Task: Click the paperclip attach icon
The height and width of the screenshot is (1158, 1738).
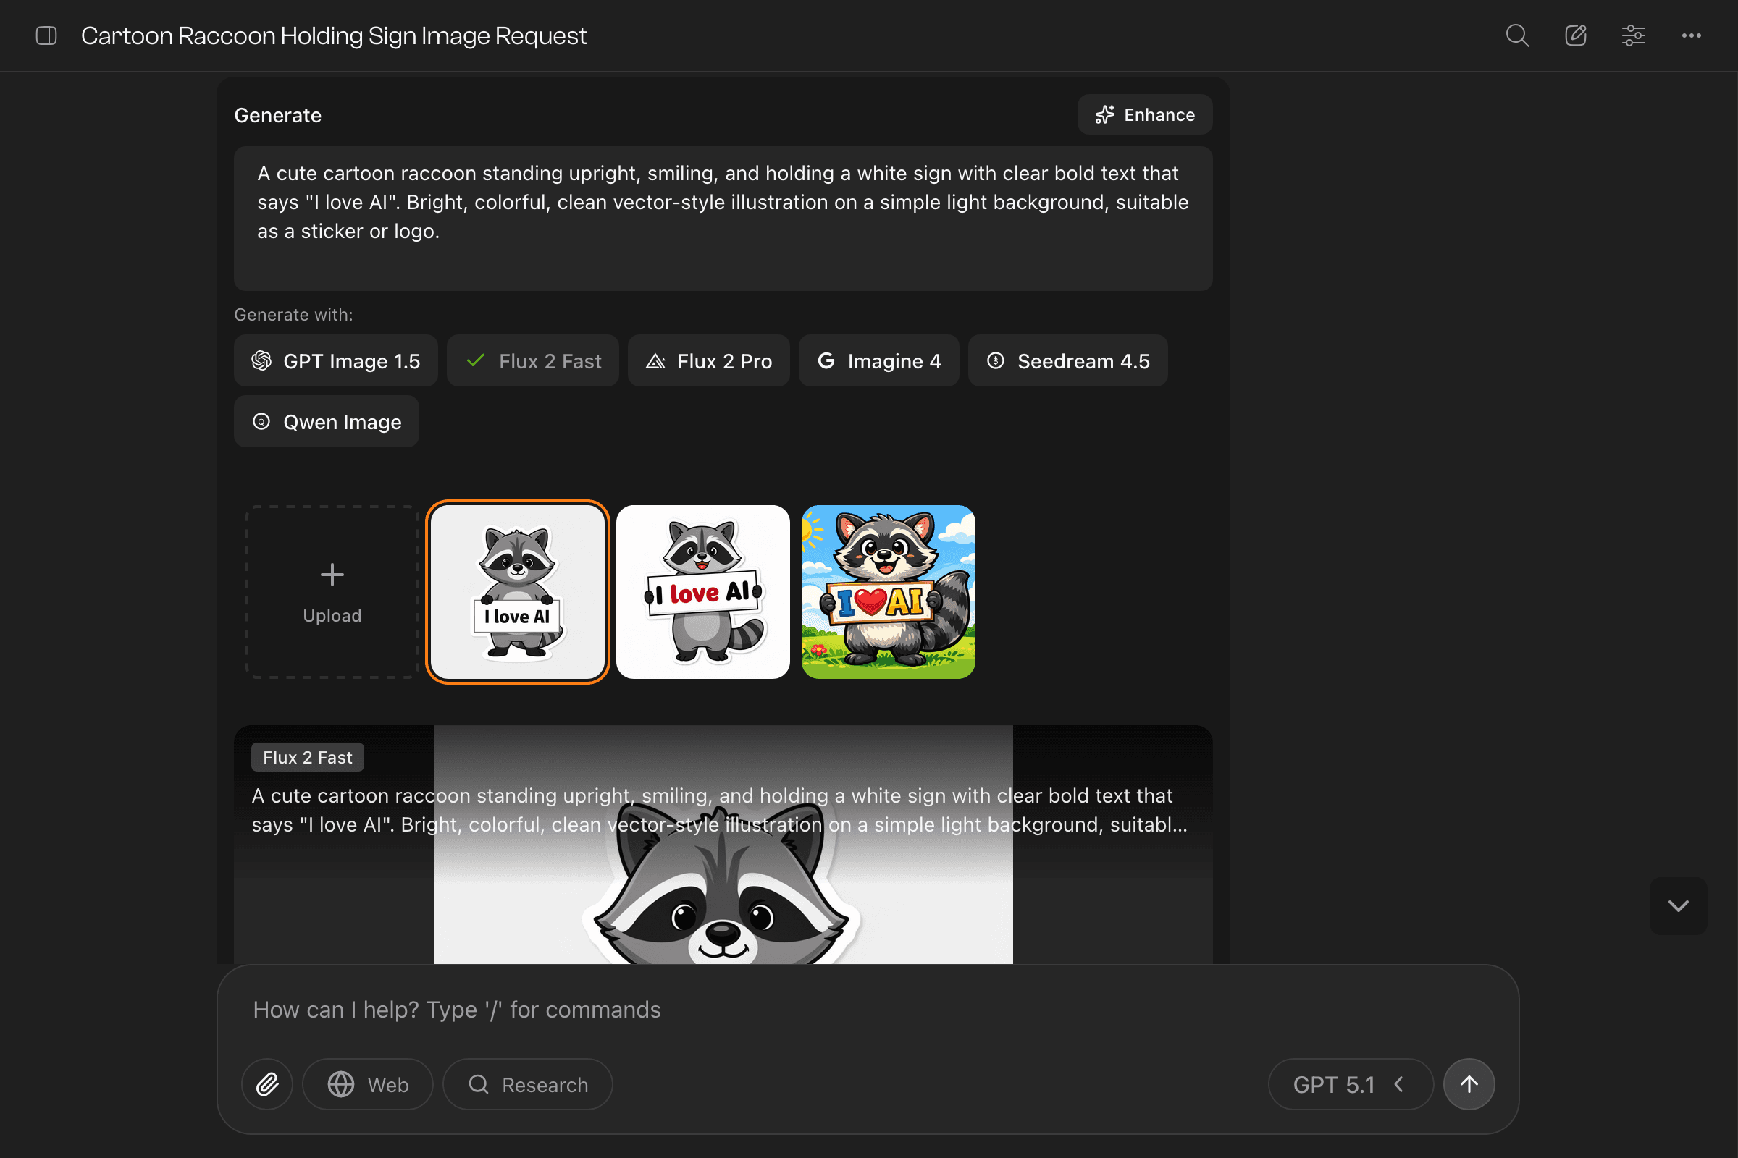Action: tap(266, 1084)
